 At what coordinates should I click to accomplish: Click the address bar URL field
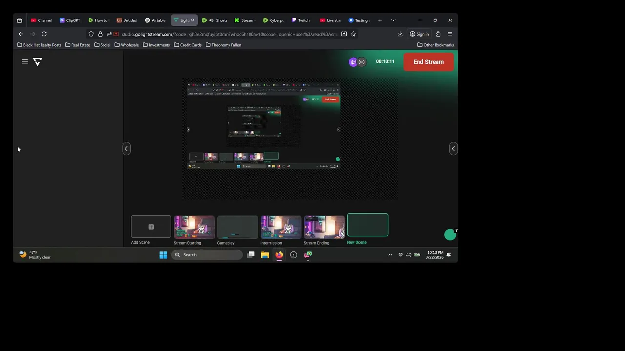click(x=229, y=34)
